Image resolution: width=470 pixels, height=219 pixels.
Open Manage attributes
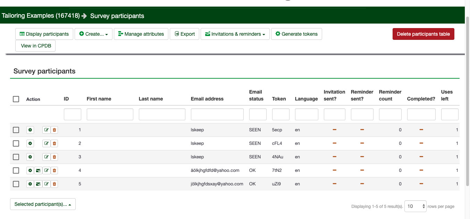[x=141, y=34]
